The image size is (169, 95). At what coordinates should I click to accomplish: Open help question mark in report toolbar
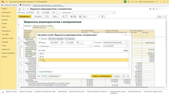165,16
